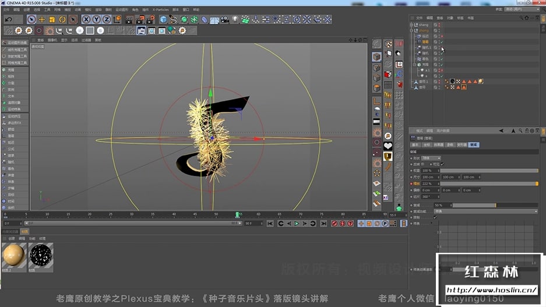The image size is (546, 307).
Task: Click the white heart icon in side palette
Action: [388, 146]
